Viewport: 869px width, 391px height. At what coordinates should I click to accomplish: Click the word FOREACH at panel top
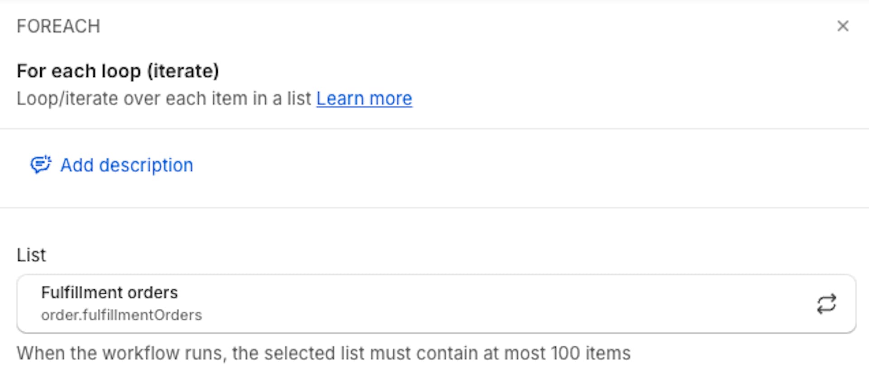click(x=58, y=26)
